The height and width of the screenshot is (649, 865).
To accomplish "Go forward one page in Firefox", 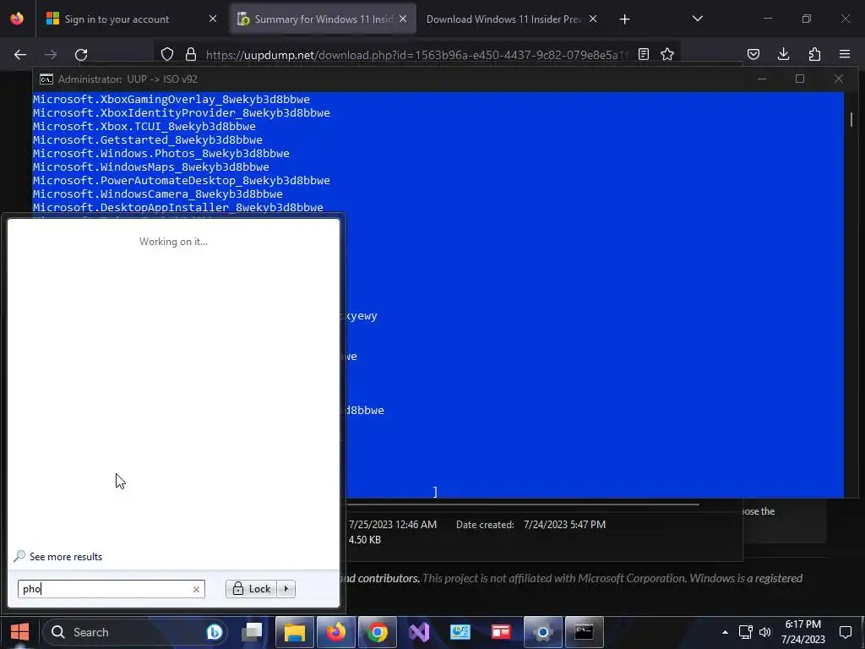I will 51,55.
